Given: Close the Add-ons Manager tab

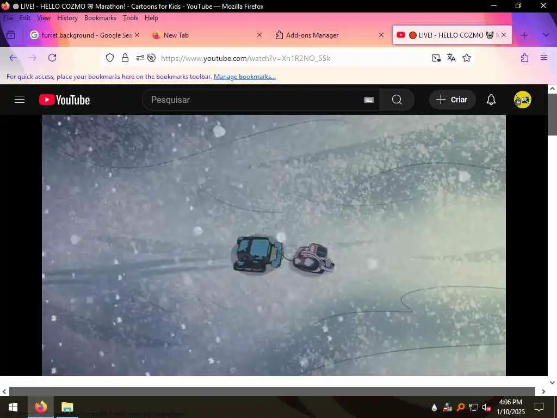Looking at the screenshot, I should [381, 35].
